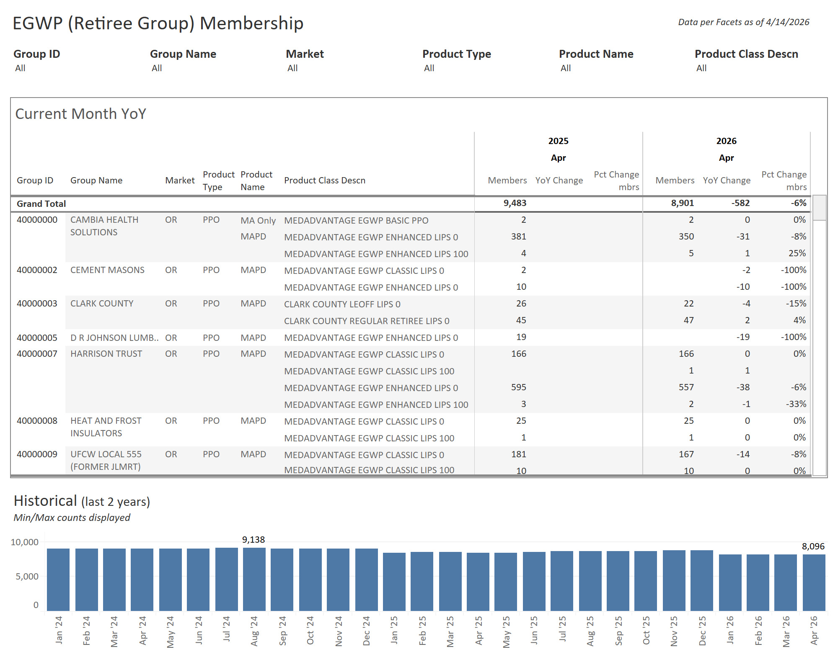838x670 pixels.
Task: Open the Product Type filter dropdown
Action: 429,67
